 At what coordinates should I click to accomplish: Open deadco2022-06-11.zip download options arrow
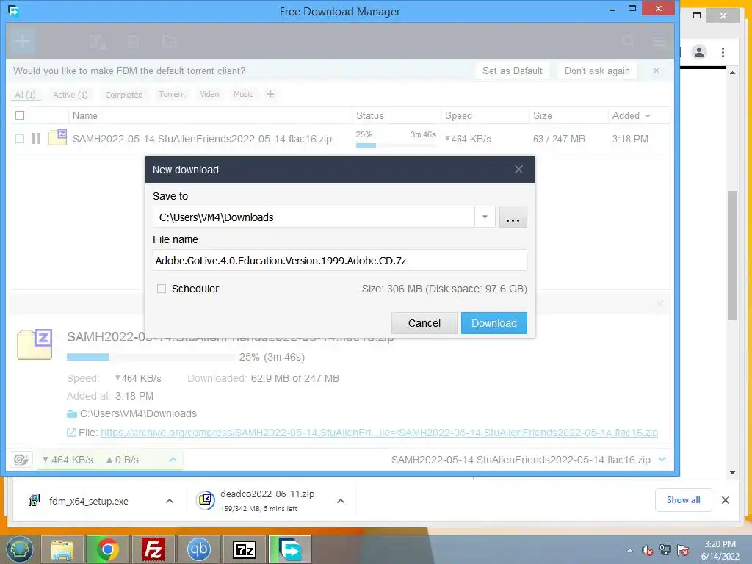(341, 501)
